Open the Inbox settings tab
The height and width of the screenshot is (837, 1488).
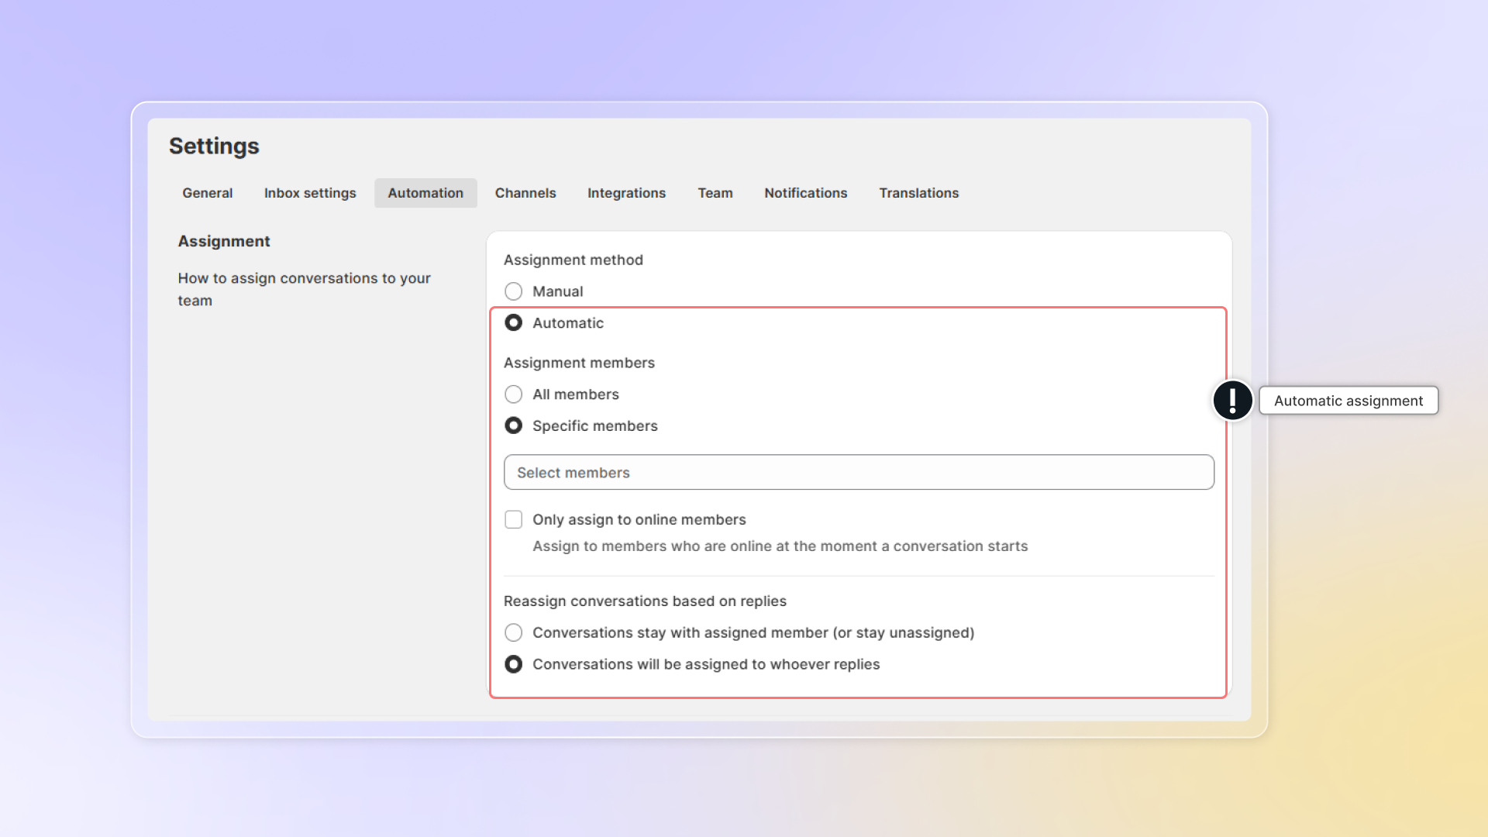(310, 193)
